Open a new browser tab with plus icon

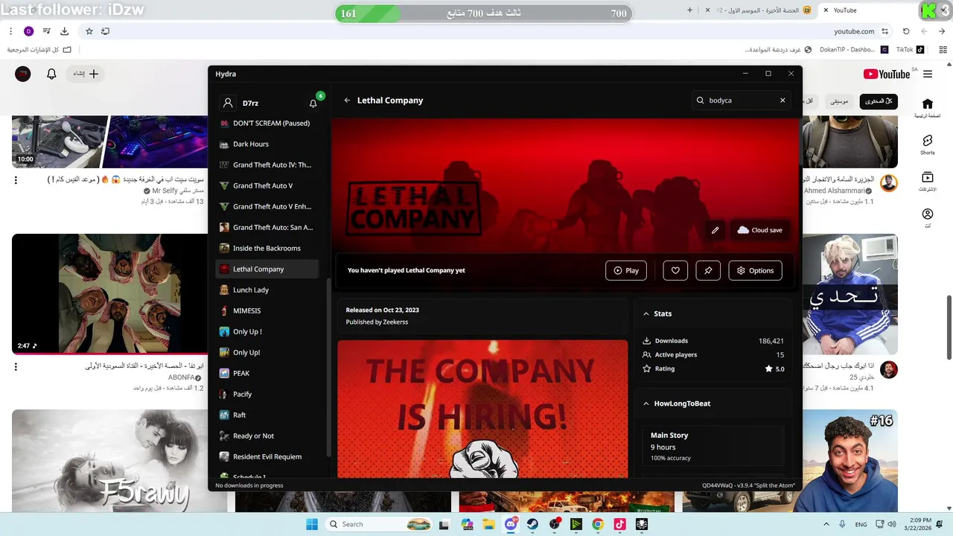[x=689, y=10]
